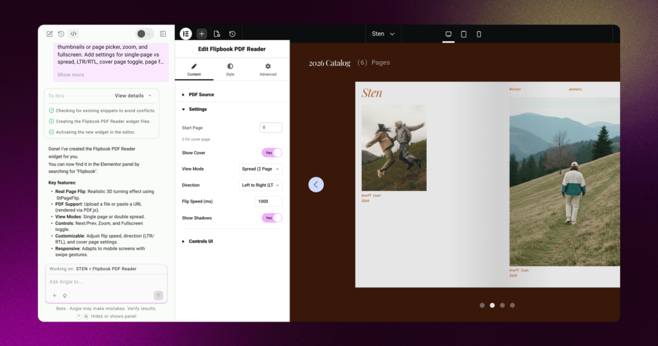This screenshot has height=346, width=658.
Task: Open the document settings page icon
Action: (x=217, y=34)
